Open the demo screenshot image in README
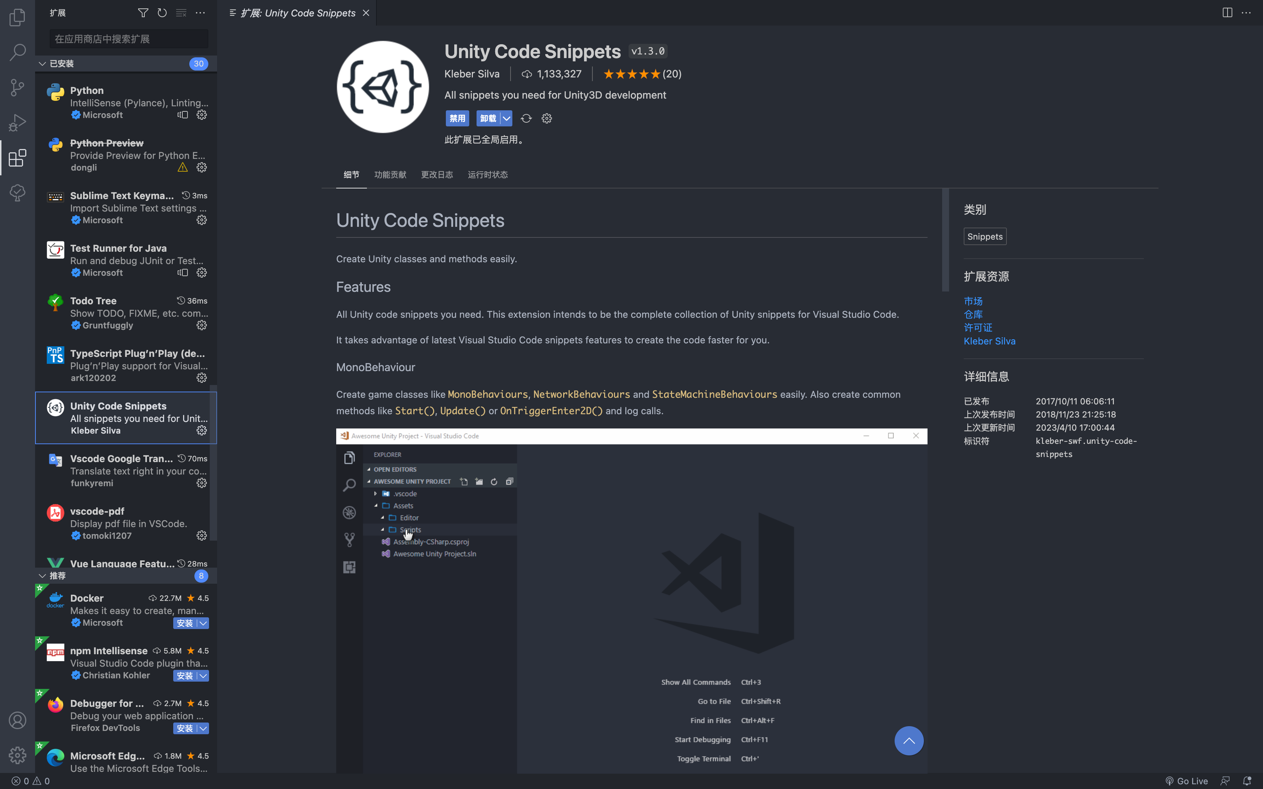The height and width of the screenshot is (789, 1263). [631, 601]
